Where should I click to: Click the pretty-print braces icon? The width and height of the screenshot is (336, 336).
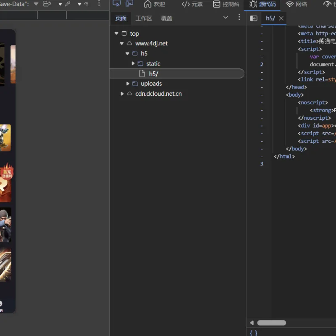254,333
